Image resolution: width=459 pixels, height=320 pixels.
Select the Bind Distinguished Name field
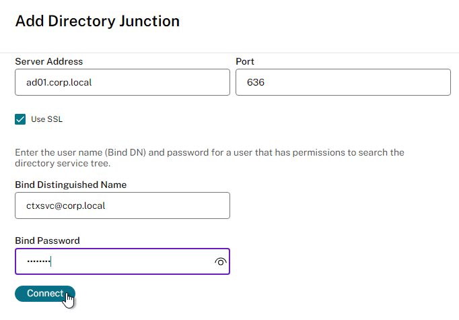click(x=122, y=205)
